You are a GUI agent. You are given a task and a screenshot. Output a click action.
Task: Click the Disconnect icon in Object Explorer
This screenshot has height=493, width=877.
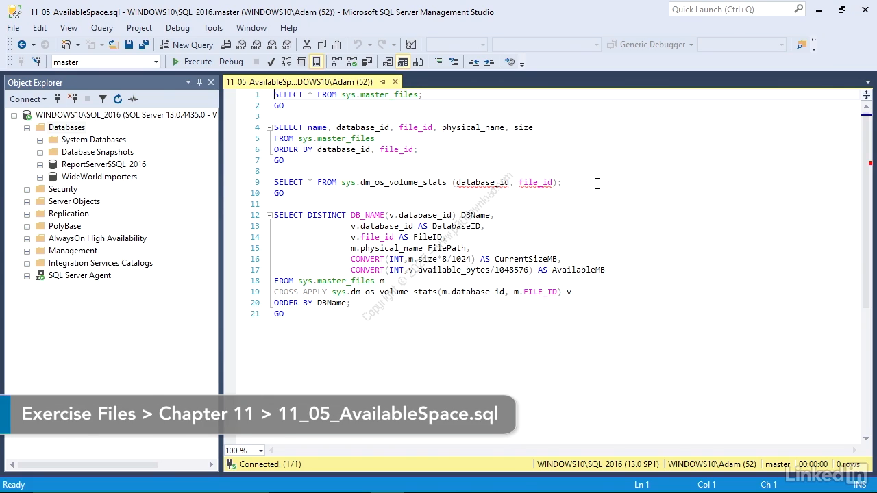pos(73,99)
